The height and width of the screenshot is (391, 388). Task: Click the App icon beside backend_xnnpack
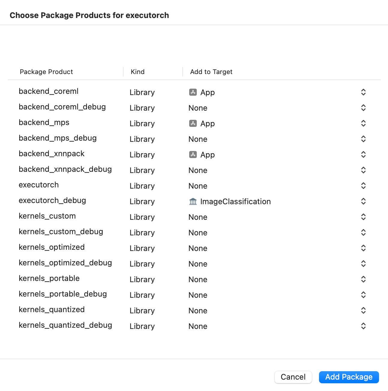point(193,154)
